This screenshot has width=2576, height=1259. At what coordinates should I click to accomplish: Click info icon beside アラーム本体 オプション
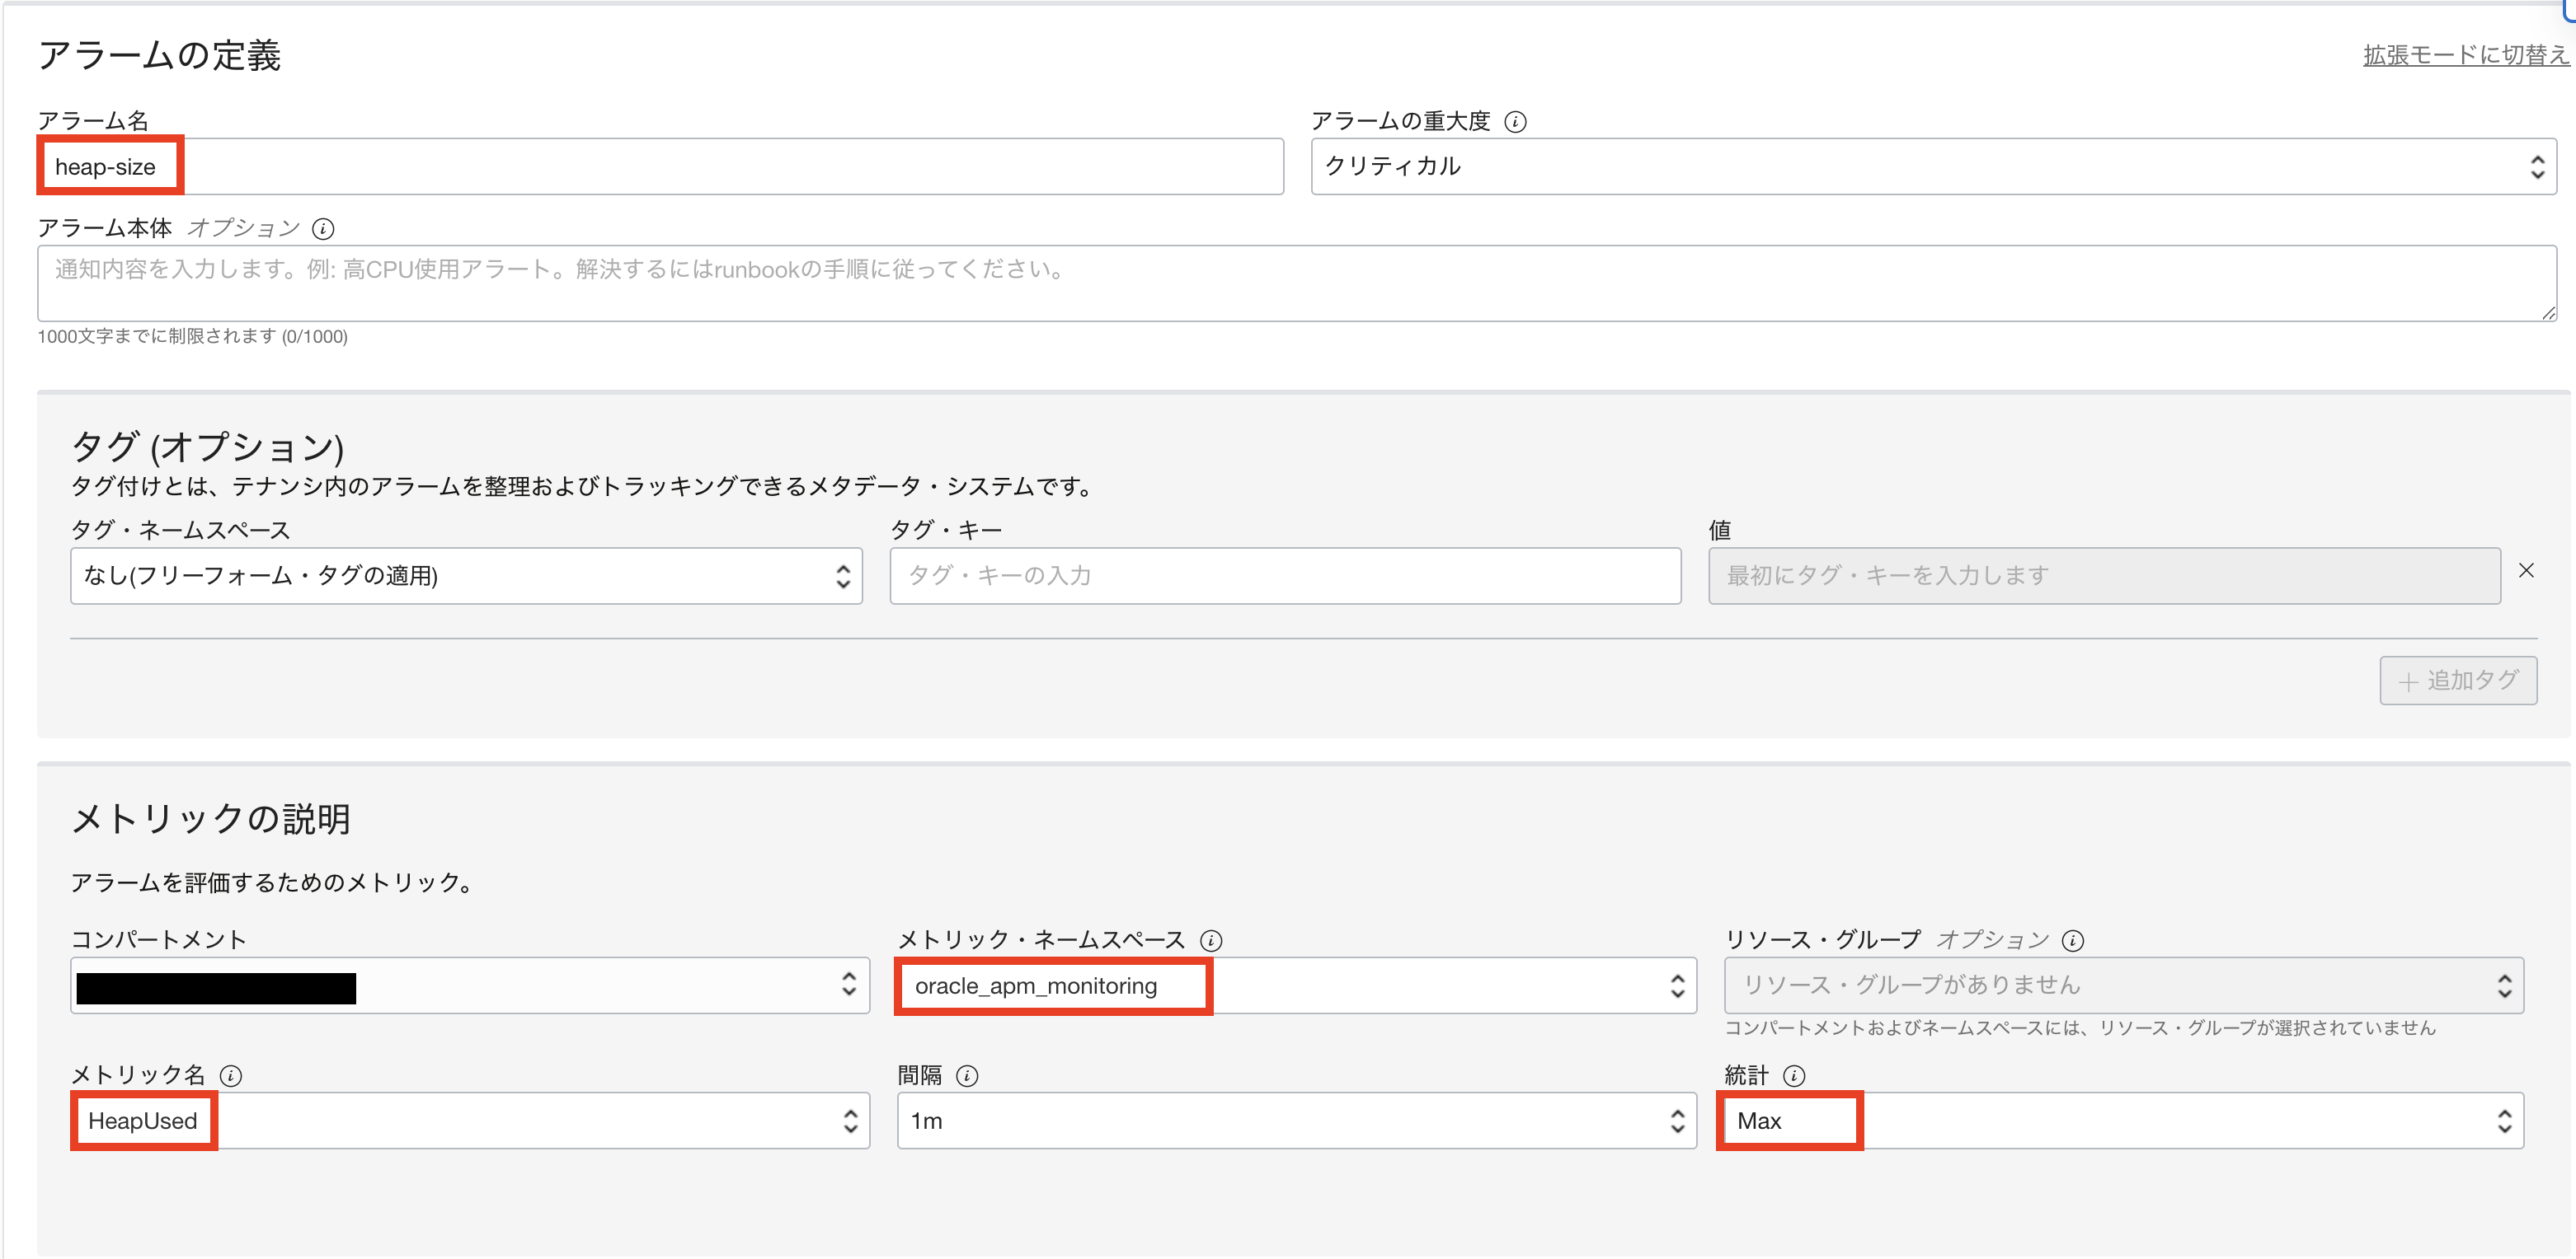coord(323,229)
